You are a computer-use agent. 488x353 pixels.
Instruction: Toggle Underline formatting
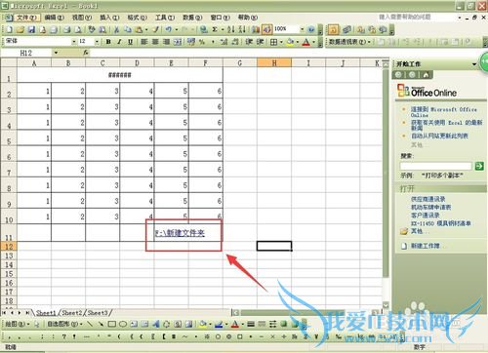[130, 42]
